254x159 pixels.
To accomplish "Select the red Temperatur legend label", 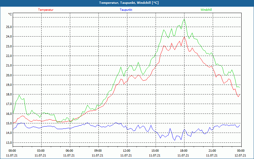I will 46,10.
